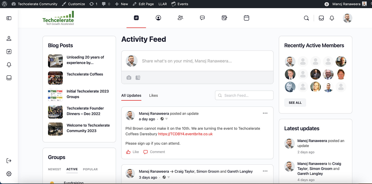
Task: Select the All Updates tab
Action: point(131,95)
